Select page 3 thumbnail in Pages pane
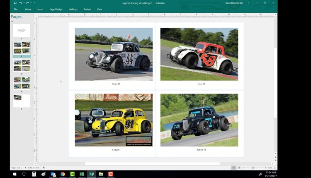Image resolution: width=311 pixels, height=178 pixels. coord(22,65)
